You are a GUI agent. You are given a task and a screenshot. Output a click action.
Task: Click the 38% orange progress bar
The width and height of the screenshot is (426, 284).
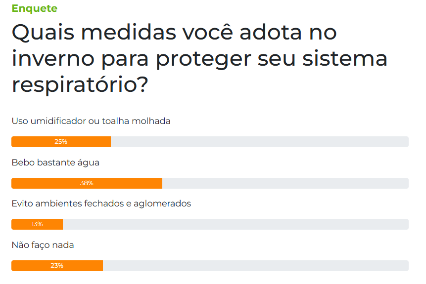(x=87, y=183)
